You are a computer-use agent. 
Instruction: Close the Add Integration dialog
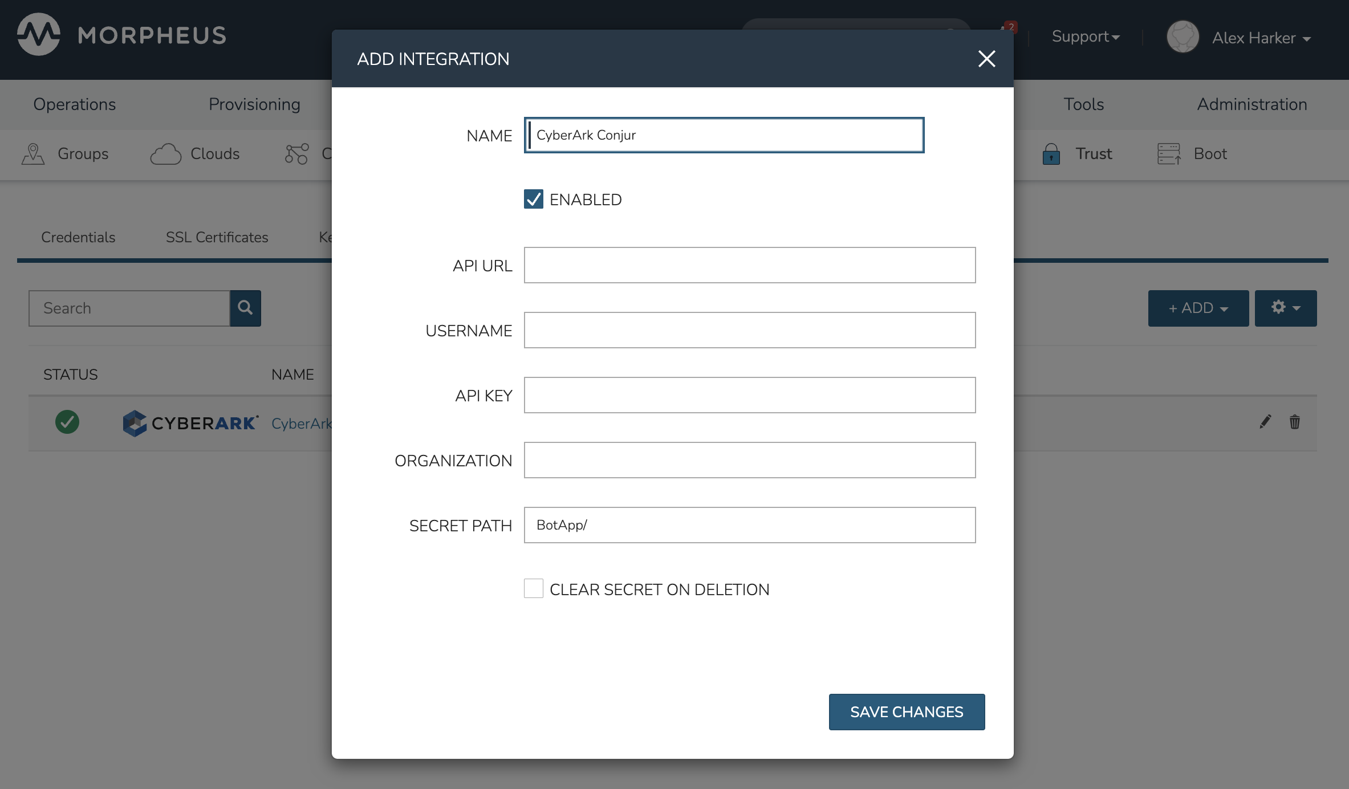pyautogui.click(x=986, y=59)
